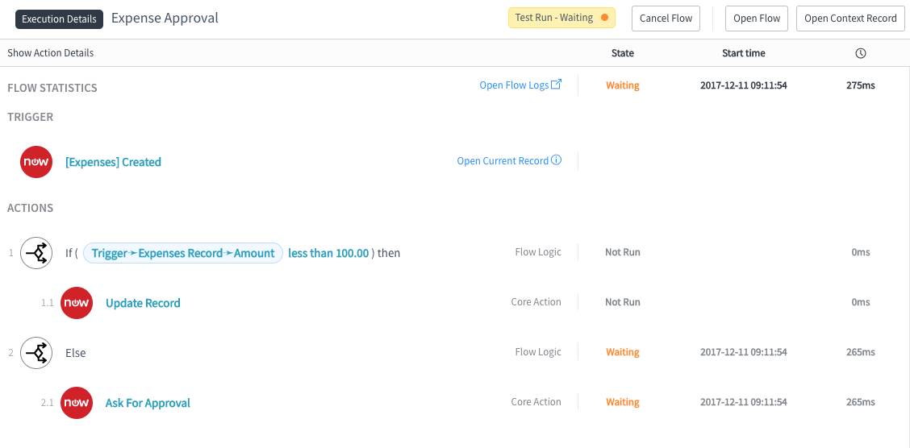Image resolution: width=910 pixels, height=448 pixels.
Task: Expand the Ask For Approval action
Action: pos(148,403)
